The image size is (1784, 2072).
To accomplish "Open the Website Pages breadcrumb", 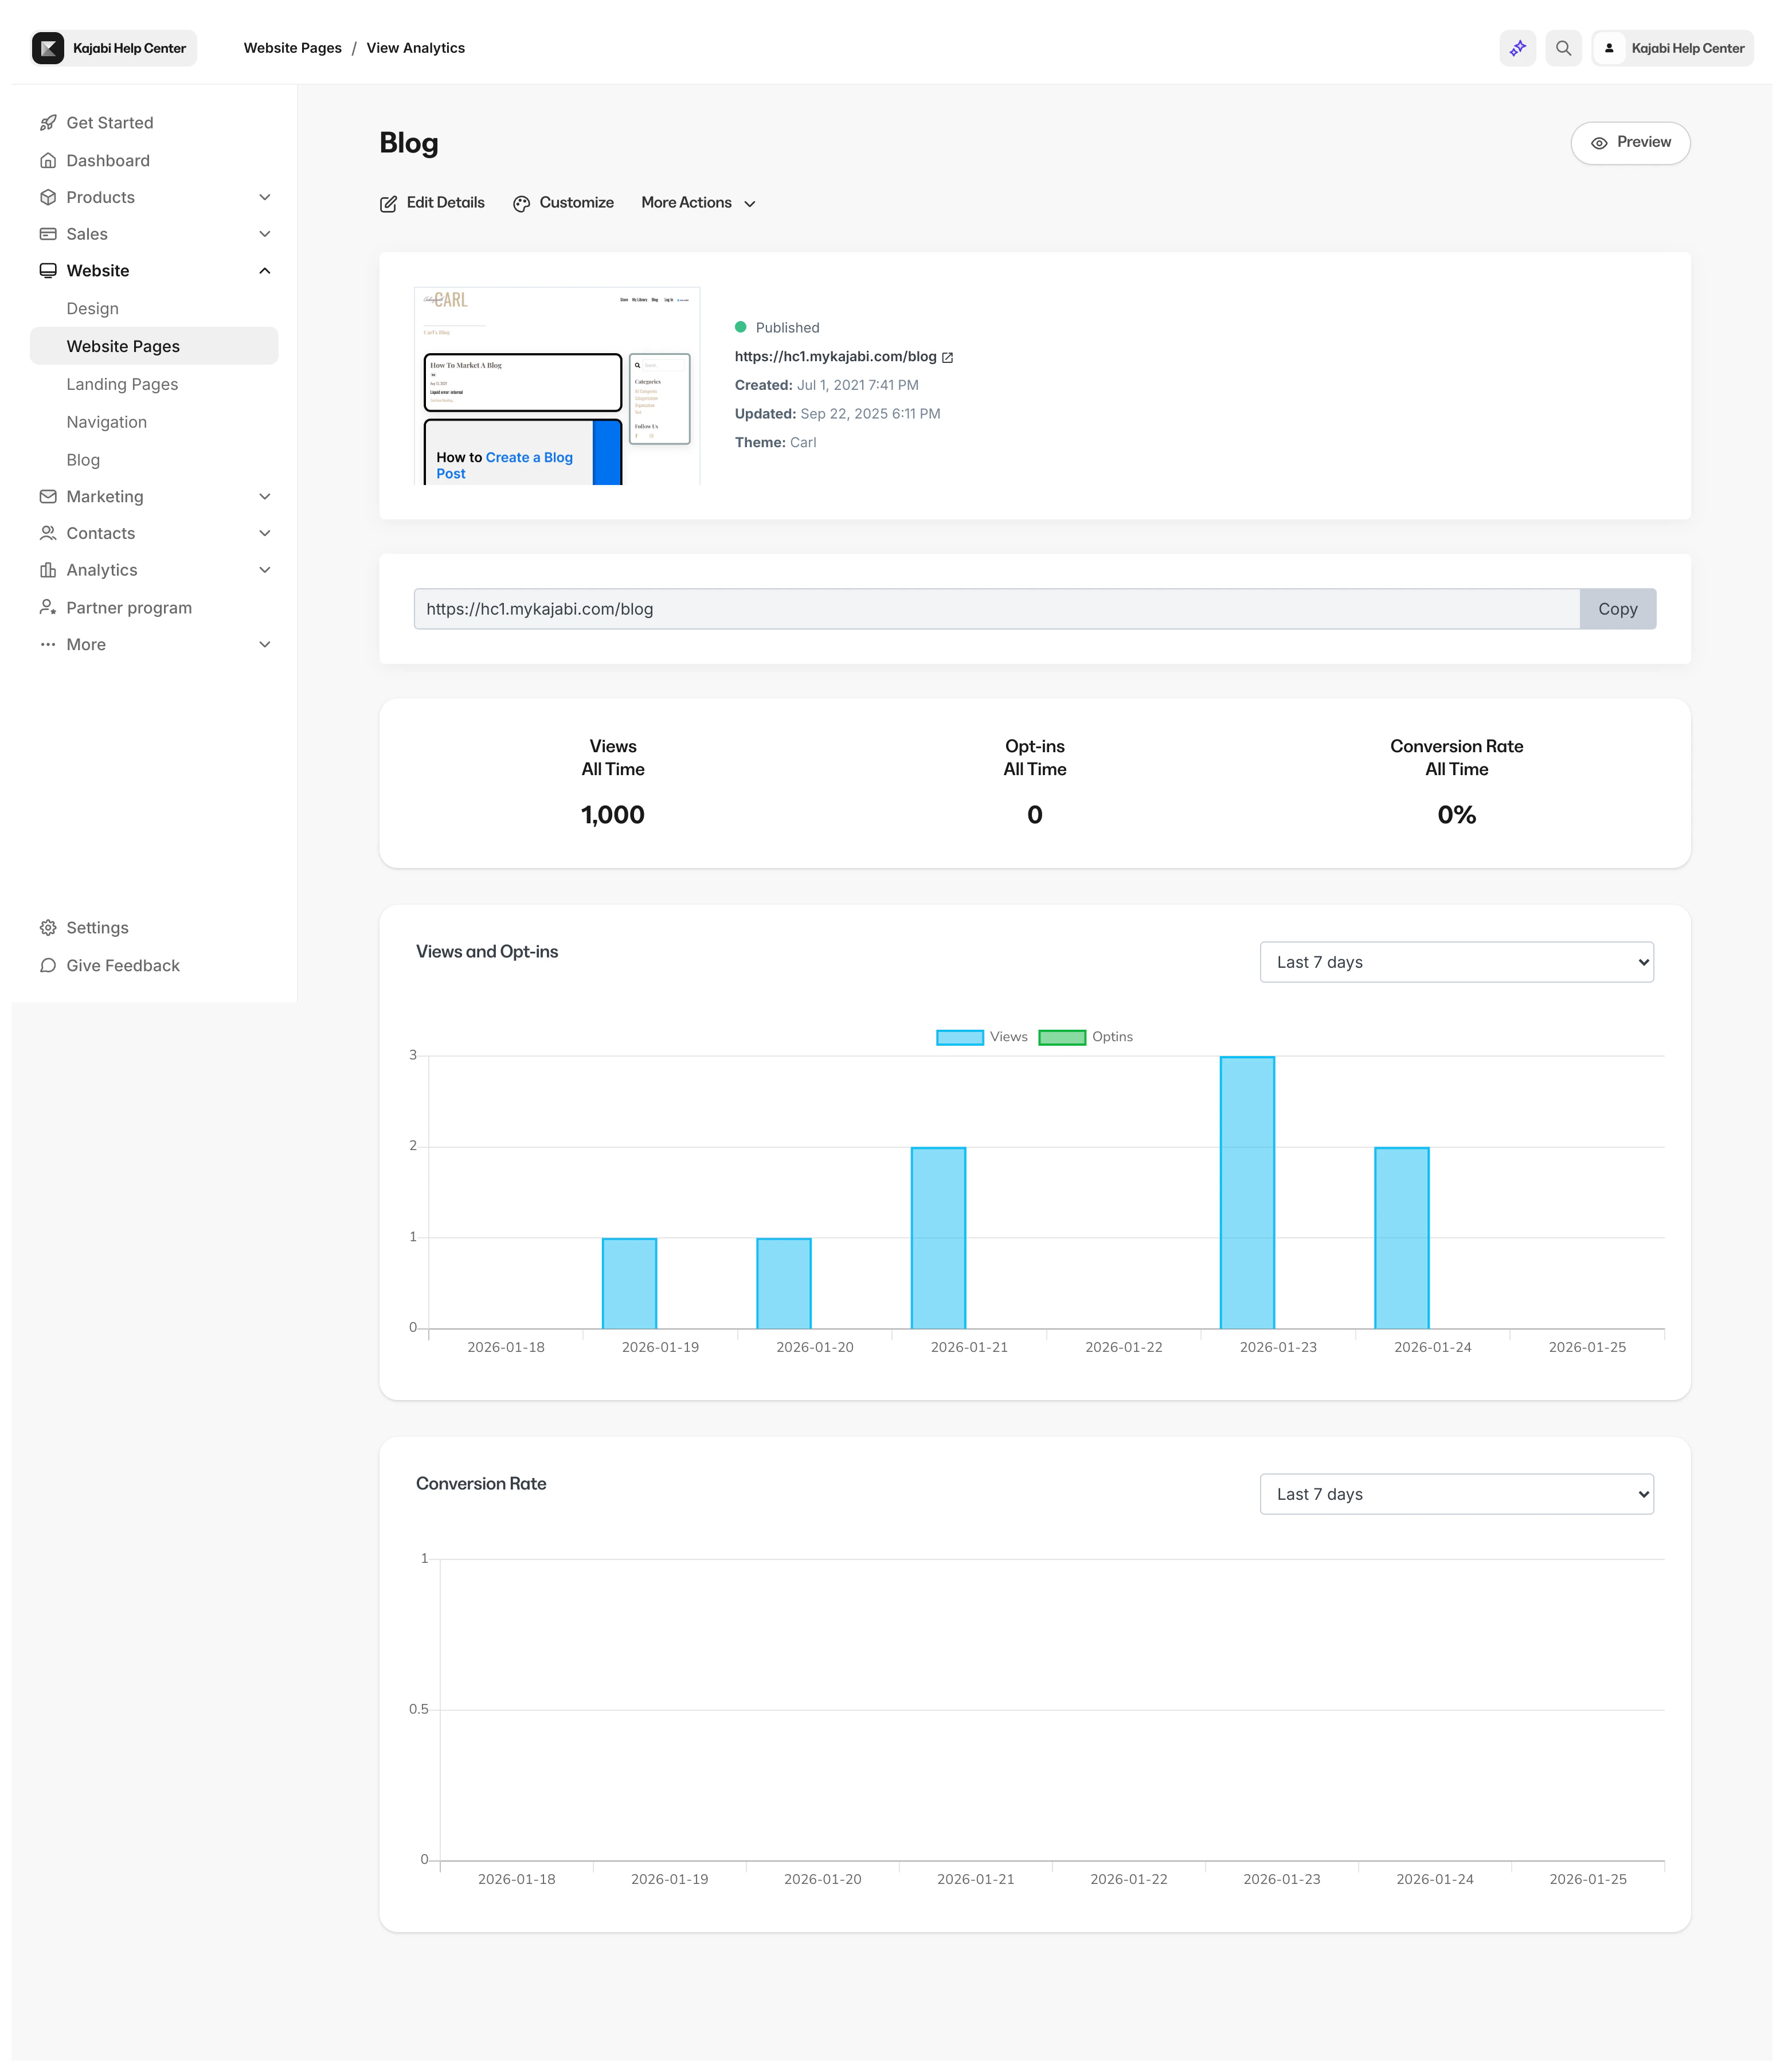I will (291, 47).
